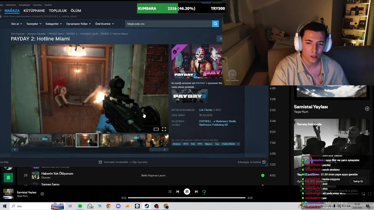The width and height of the screenshot is (374, 210).
Task: Click plus button to add a tag
Action: tap(238, 144)
